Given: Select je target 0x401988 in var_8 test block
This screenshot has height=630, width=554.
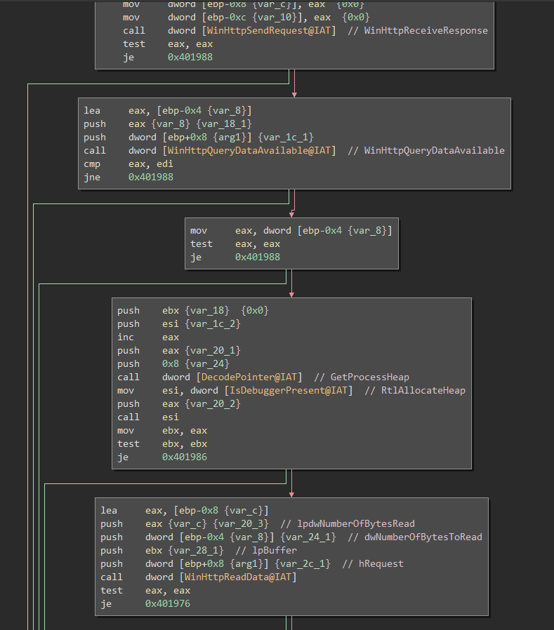Looking at the screenshot, I should coord(258,257).
